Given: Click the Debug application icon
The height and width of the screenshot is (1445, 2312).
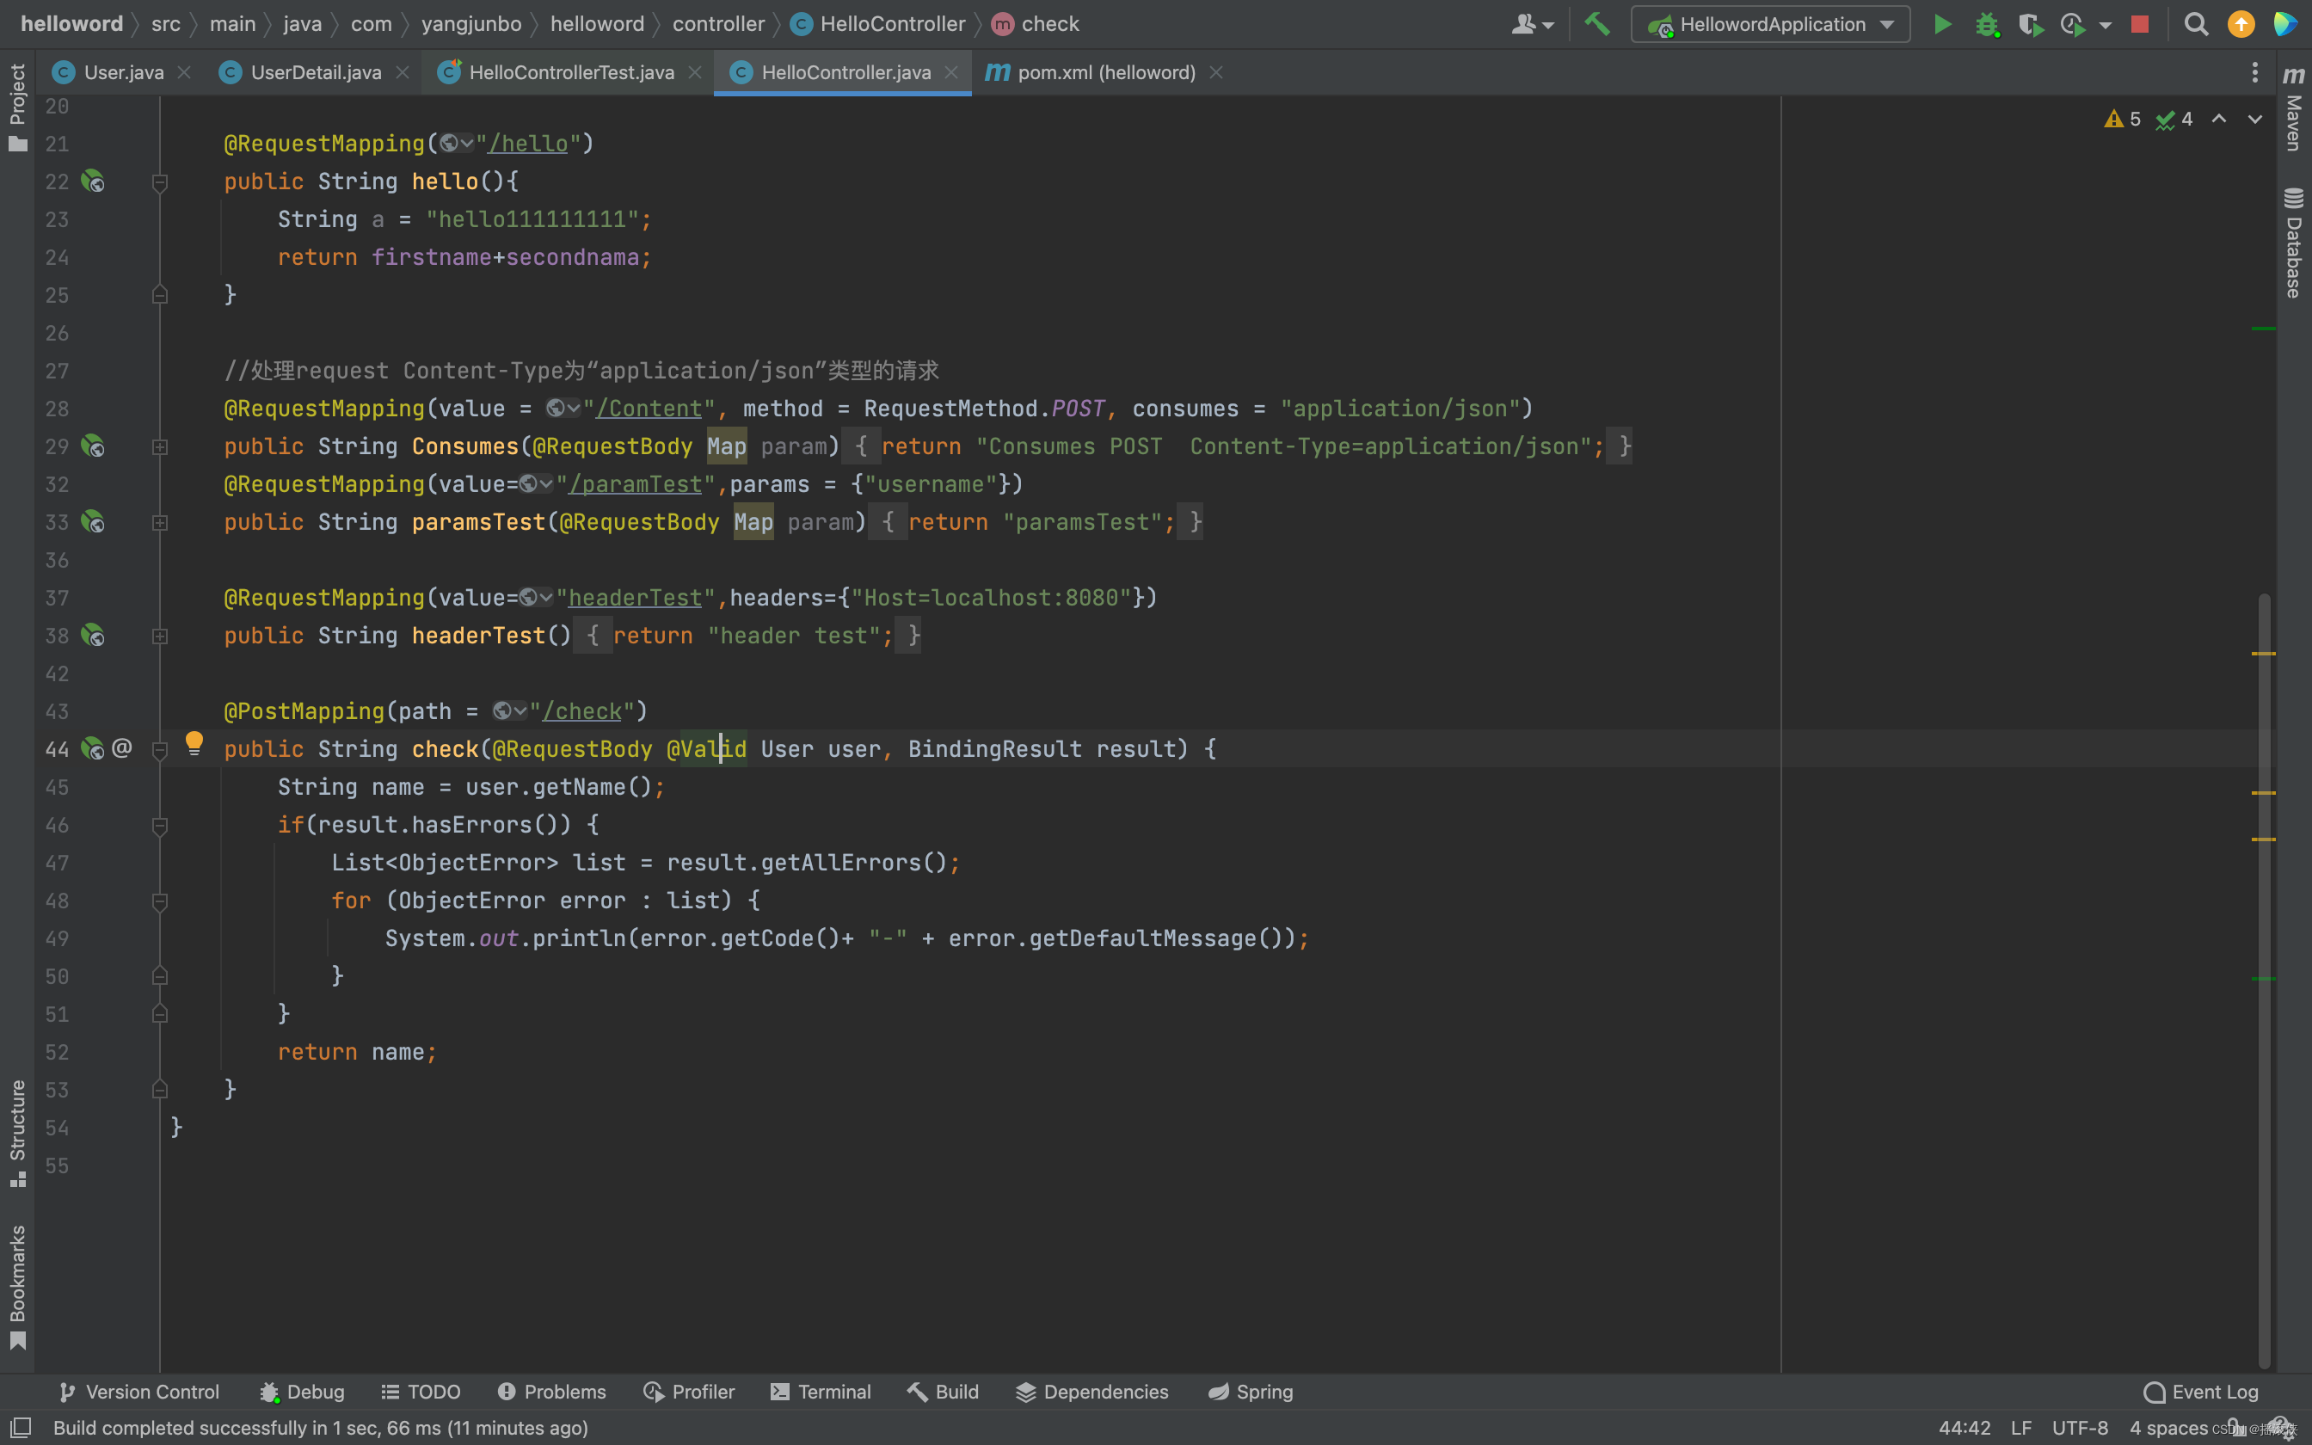Looking at the screenshot, I should 1986,23.
